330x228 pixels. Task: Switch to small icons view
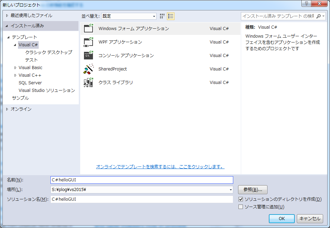162,16
